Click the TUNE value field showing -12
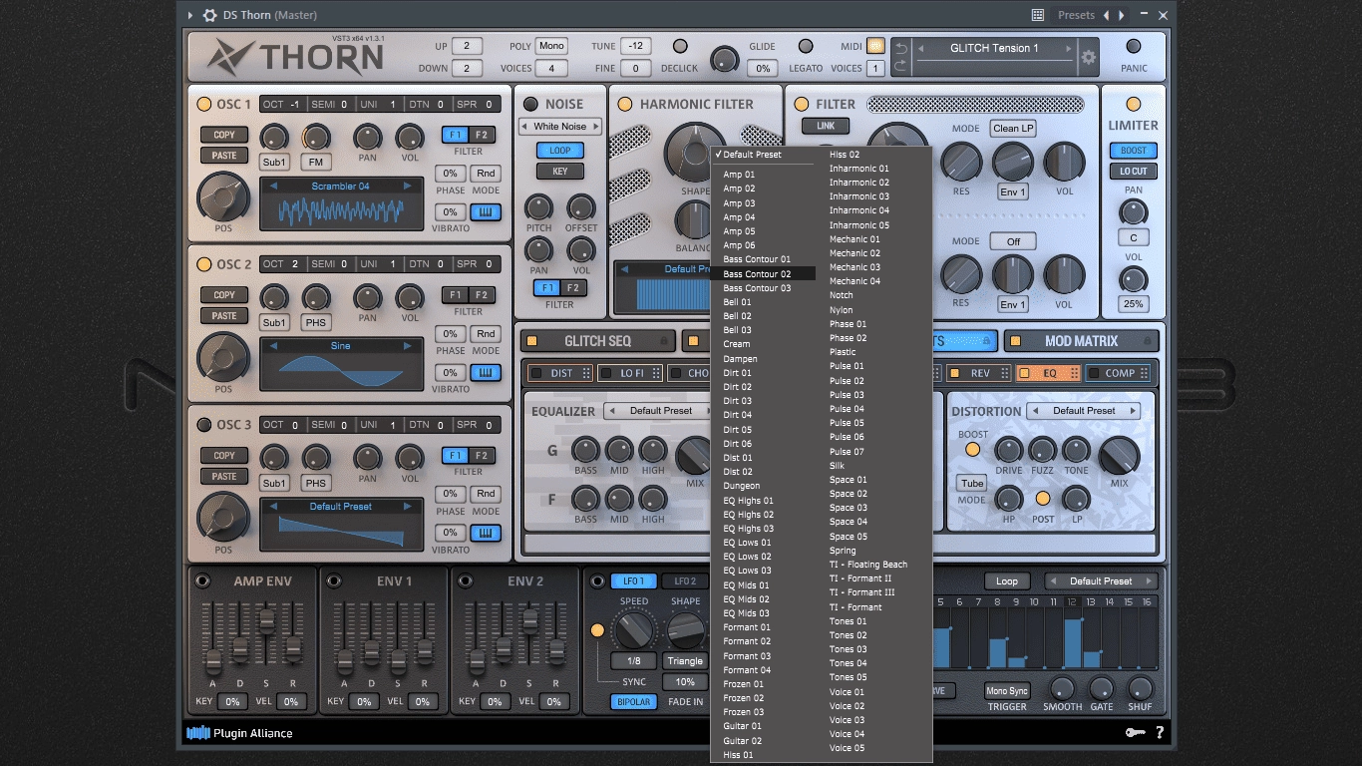This screenshot has height=766, width=1362. 635,46
